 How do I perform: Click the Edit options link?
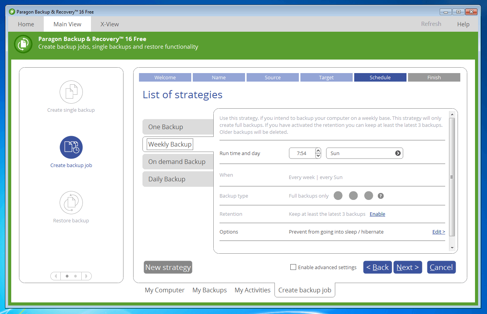(x=438, y=232)
